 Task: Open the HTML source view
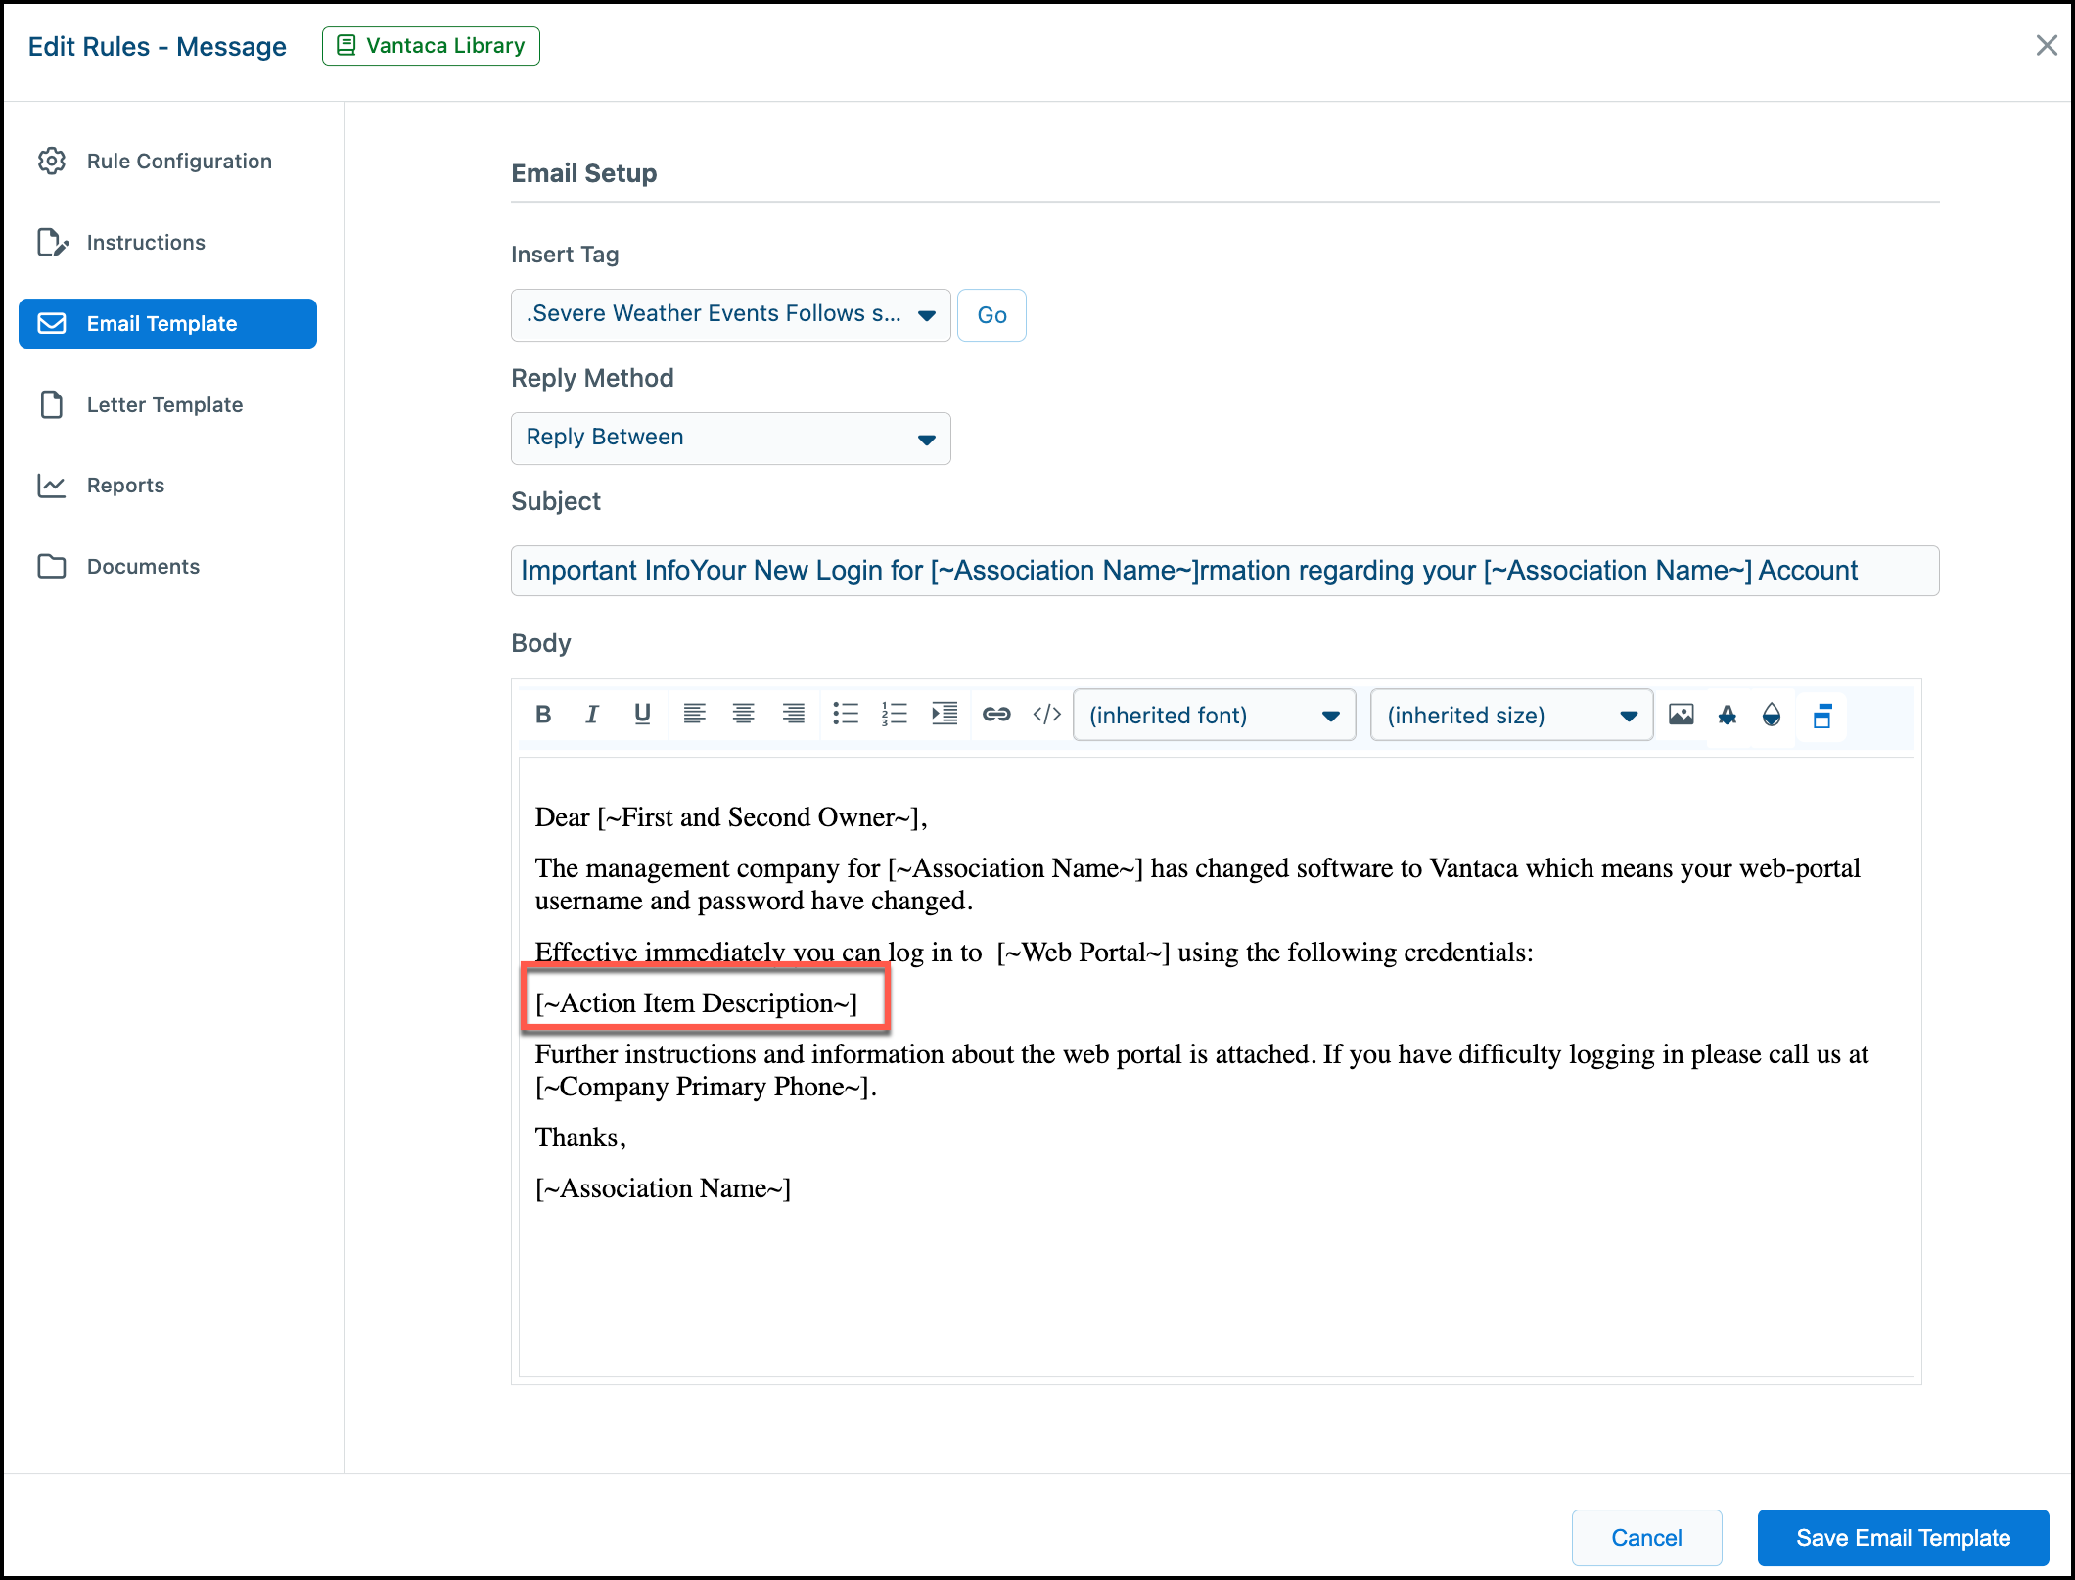[1046, 715]
